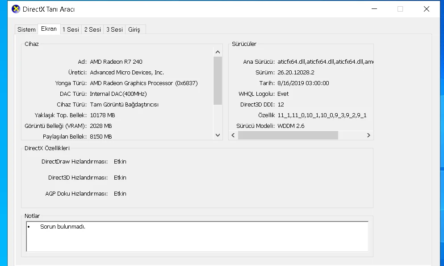Click the DirectX title bar icon
This screenshot has width=444, height=266.
[x=16, y=9]
